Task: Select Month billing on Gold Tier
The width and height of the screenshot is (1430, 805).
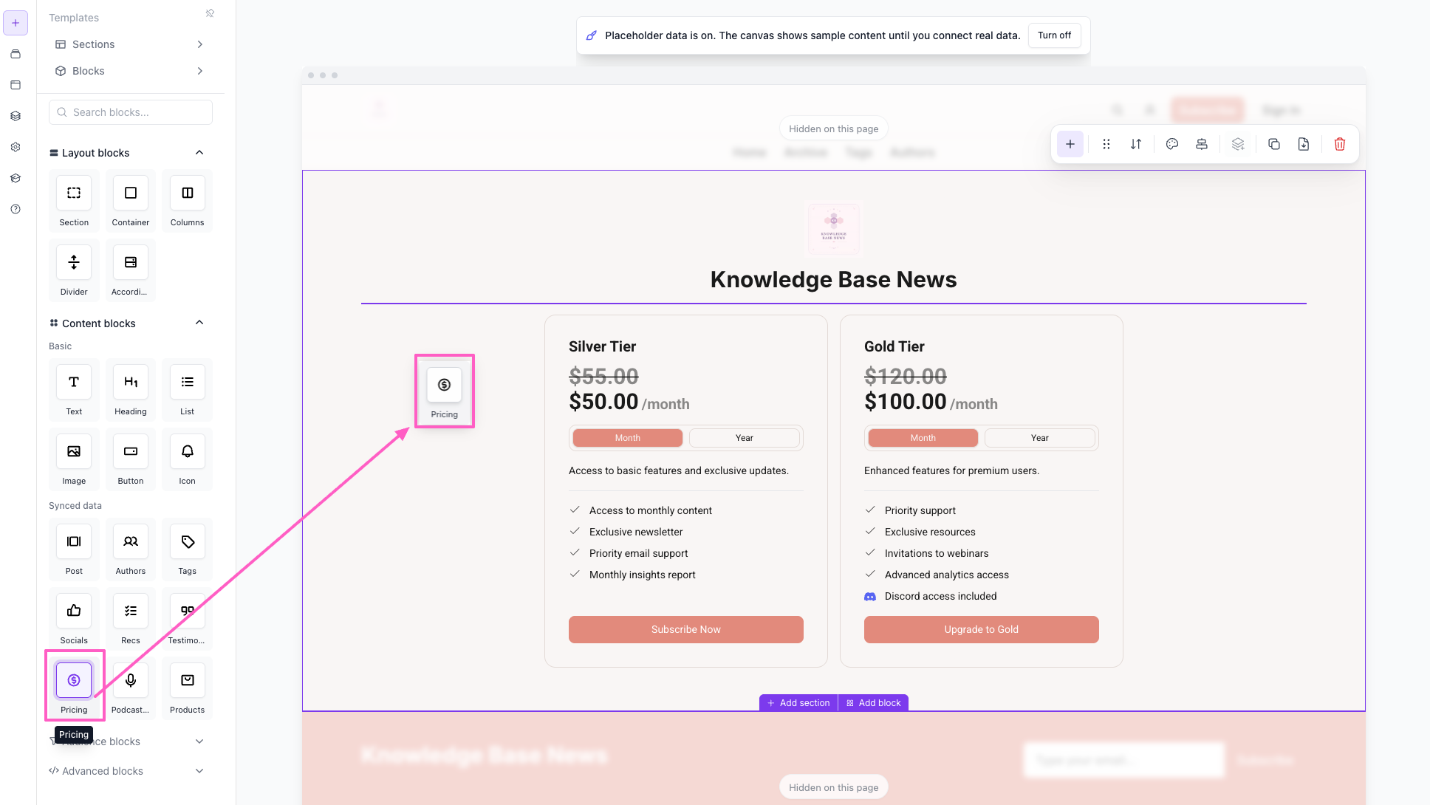Action: coord(923,438)
